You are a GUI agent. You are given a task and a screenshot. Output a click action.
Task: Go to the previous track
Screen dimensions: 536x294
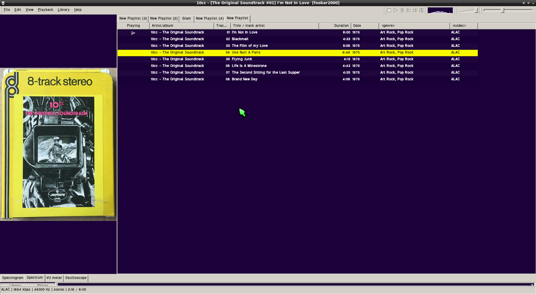(x=408, y=10)
